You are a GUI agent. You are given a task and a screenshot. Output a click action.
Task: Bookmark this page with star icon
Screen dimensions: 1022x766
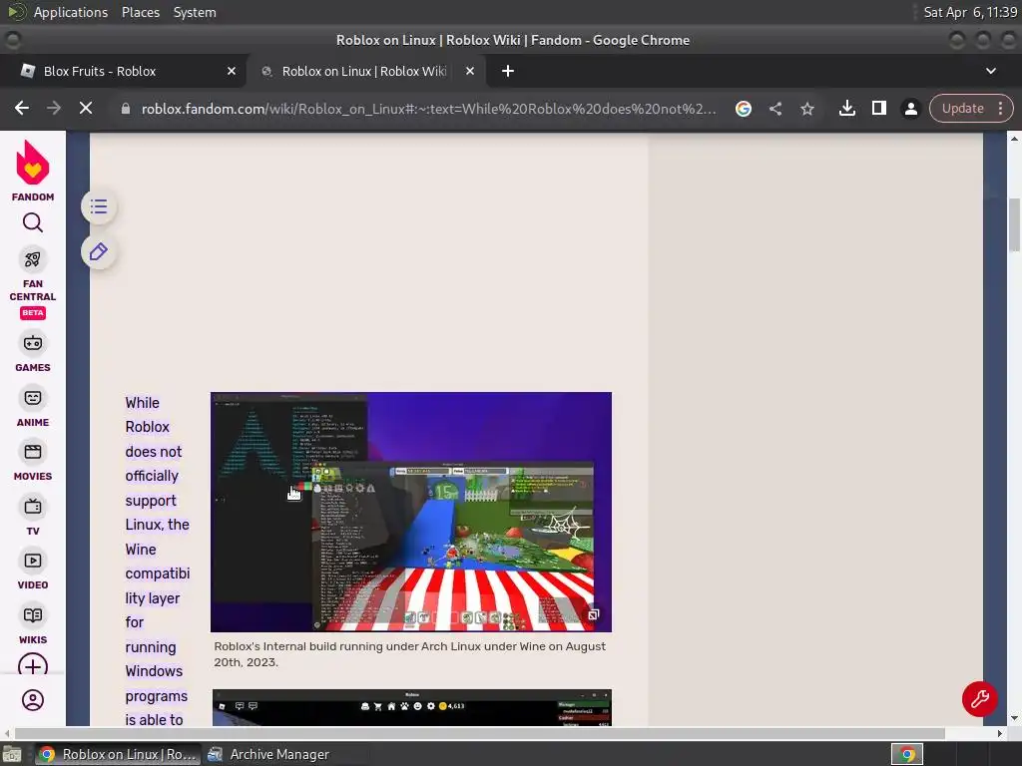click(806, 109)
